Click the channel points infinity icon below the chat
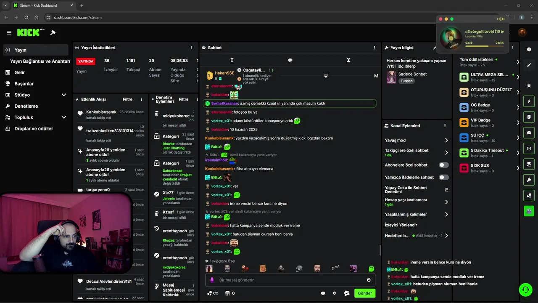This screenshot has height=303, width=538. (213, 293)
